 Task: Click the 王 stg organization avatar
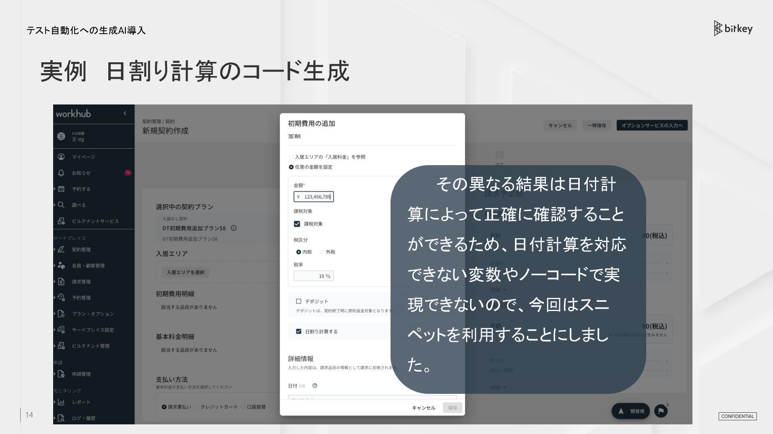(61, 136)
